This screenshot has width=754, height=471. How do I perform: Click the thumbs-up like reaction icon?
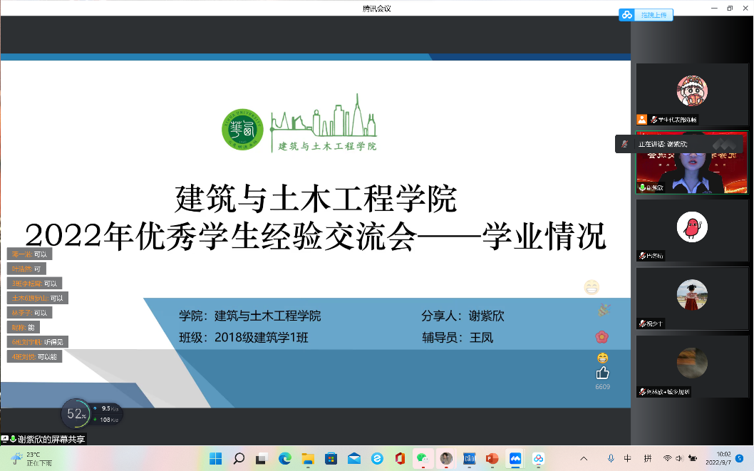click(x=602, y=373)
